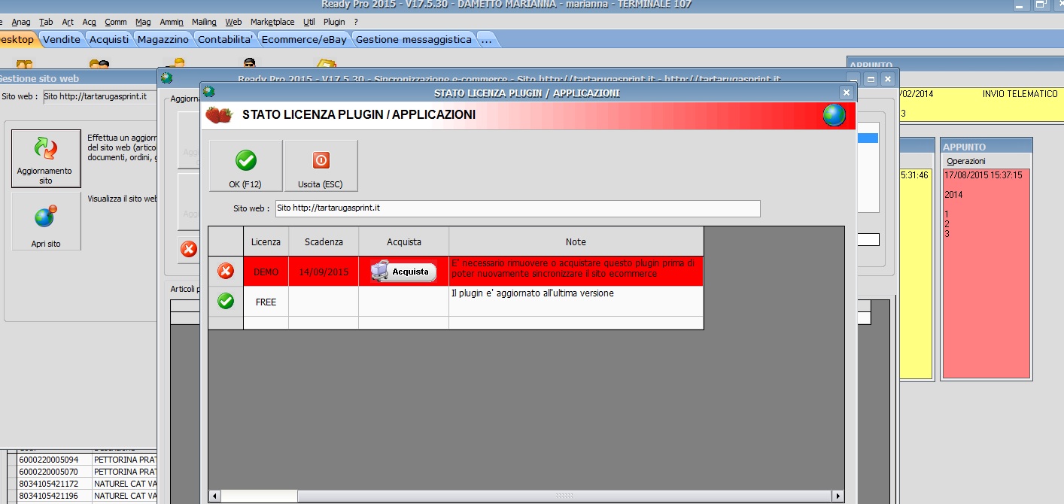The image size is (1064, 504).
Task: Click the right arrow of horizontal scrollbar
Action: pyautogui.click(x=838, y=496)
